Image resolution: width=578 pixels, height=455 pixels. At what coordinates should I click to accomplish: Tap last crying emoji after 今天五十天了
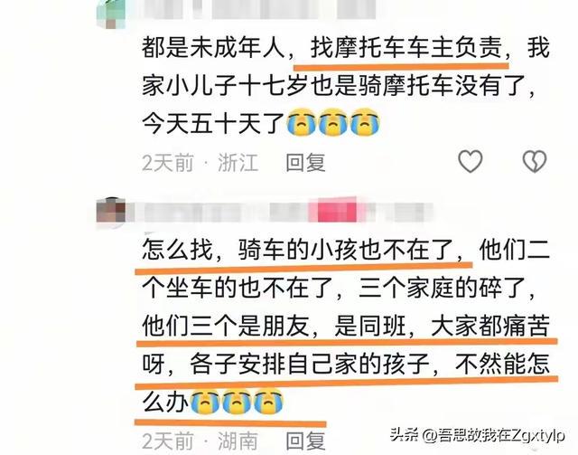(x=365, y=122)
